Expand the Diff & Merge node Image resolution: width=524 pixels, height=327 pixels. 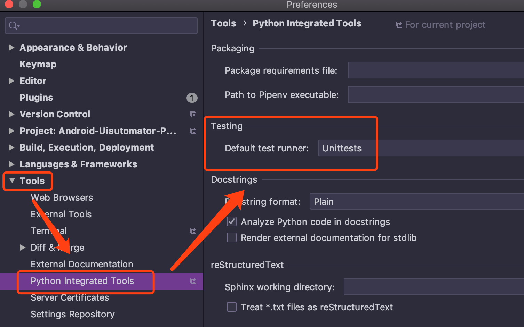click(x=23, y=248)
